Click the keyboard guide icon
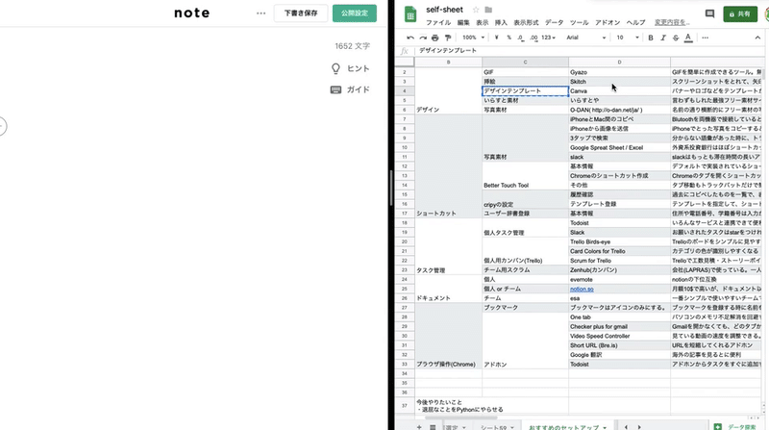The height and width of the screenshot is (430, 769). 335,89
